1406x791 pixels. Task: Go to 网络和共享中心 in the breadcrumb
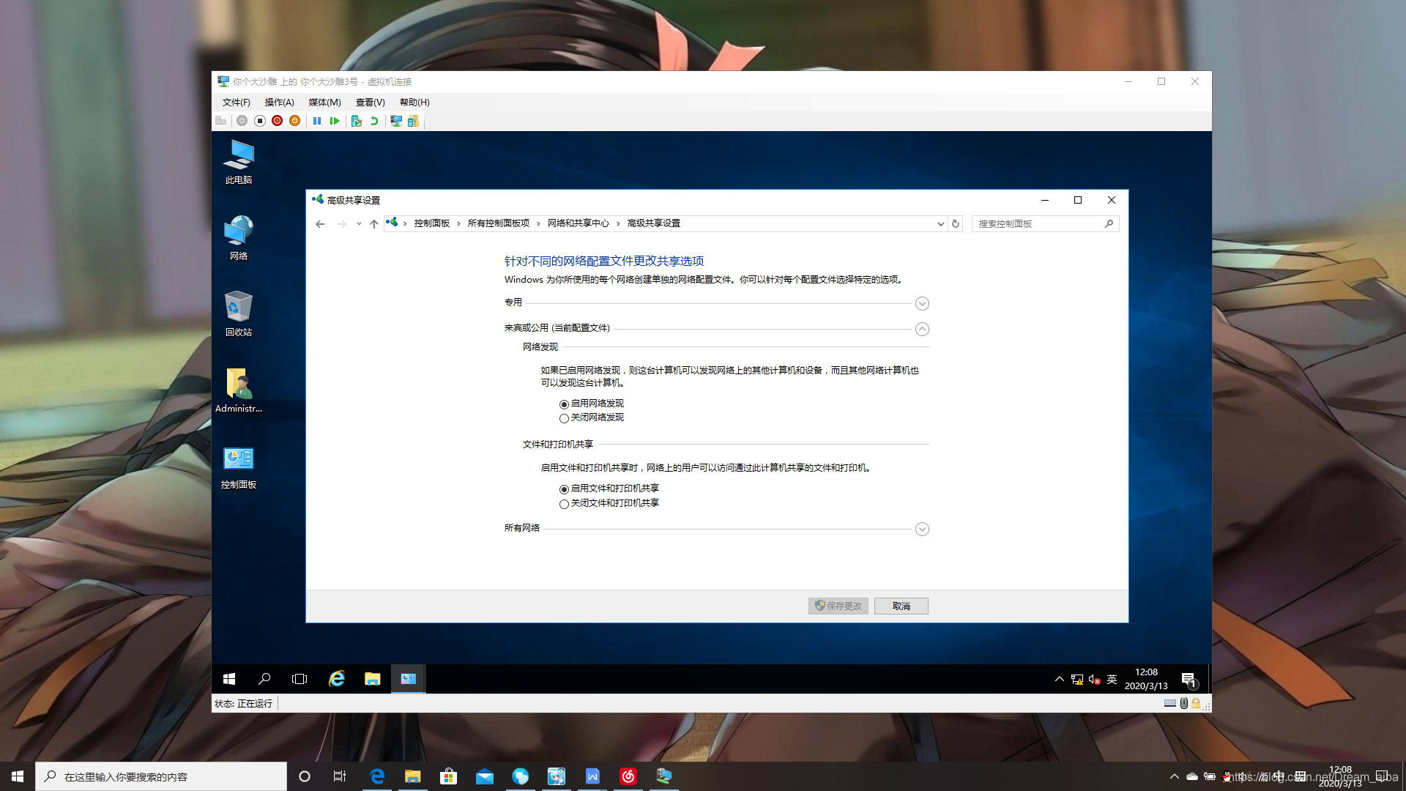[579, 223]
